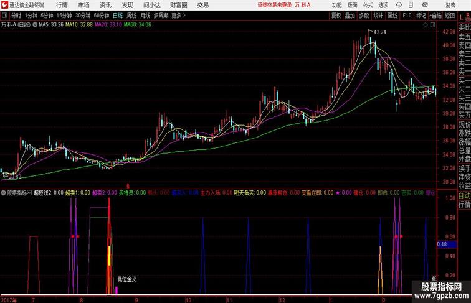Image resolution: width=471 pixels, height=303 pixels.
Task: Open the 功能 menu
Action: tap(336, 5)
